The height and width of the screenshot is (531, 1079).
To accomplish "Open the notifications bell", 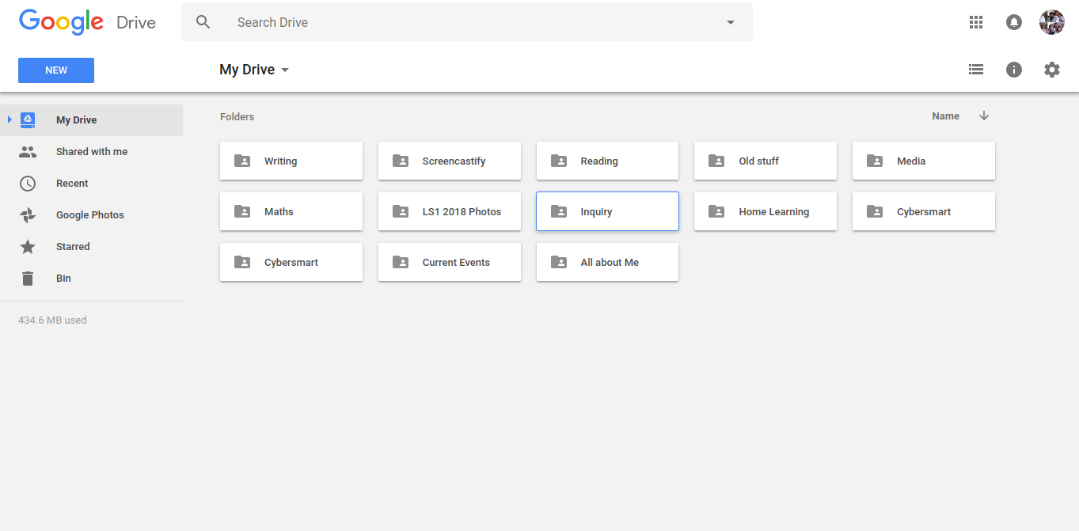I will point(1014,22).
